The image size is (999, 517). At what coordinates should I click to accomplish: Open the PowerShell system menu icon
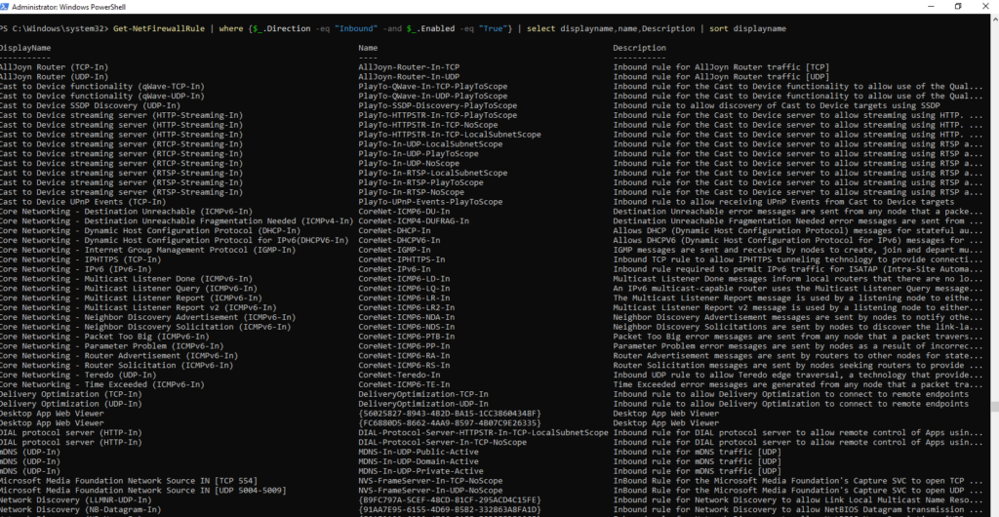(x=5, y=7)
